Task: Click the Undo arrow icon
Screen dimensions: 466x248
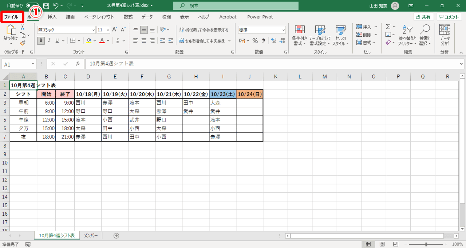Action: click(56, 6)
